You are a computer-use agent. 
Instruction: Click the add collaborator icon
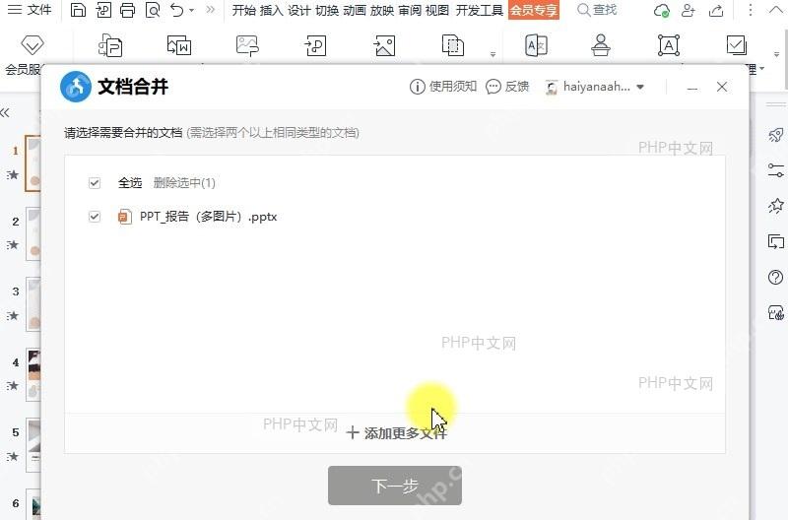pyautogui.click(x=688, y=11)
